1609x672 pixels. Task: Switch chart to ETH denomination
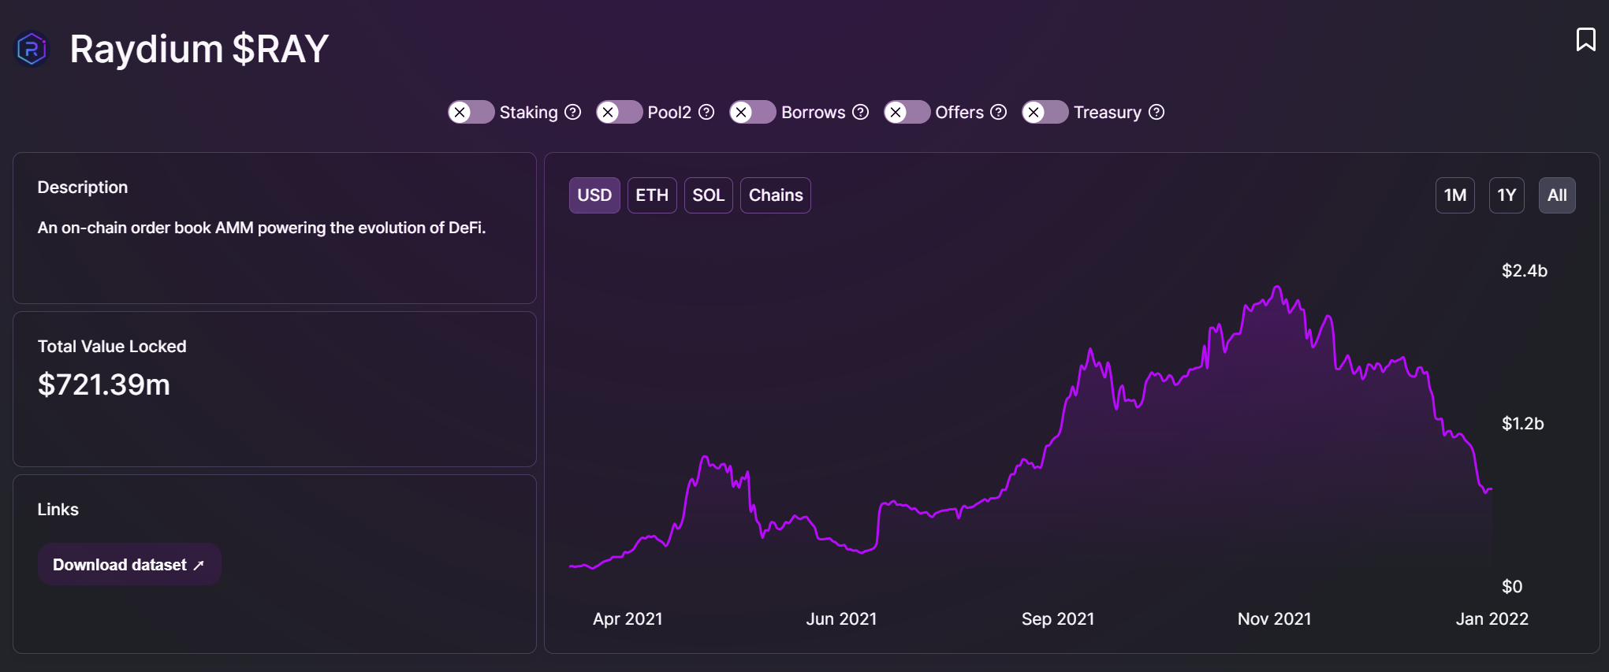(x=652, y=195)
